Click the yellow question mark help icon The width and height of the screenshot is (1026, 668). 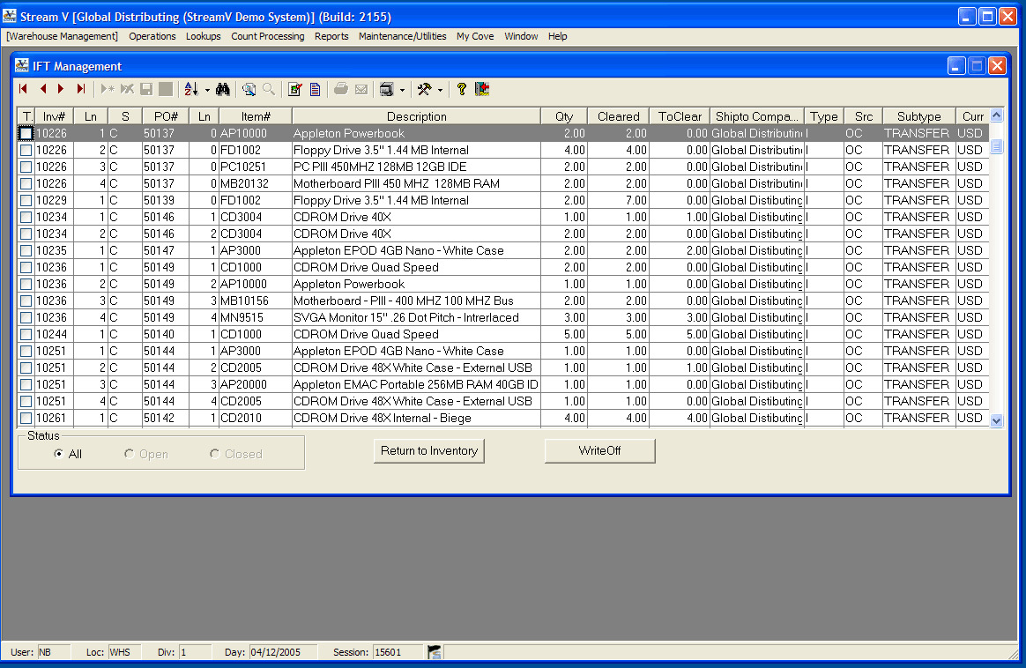461,89
